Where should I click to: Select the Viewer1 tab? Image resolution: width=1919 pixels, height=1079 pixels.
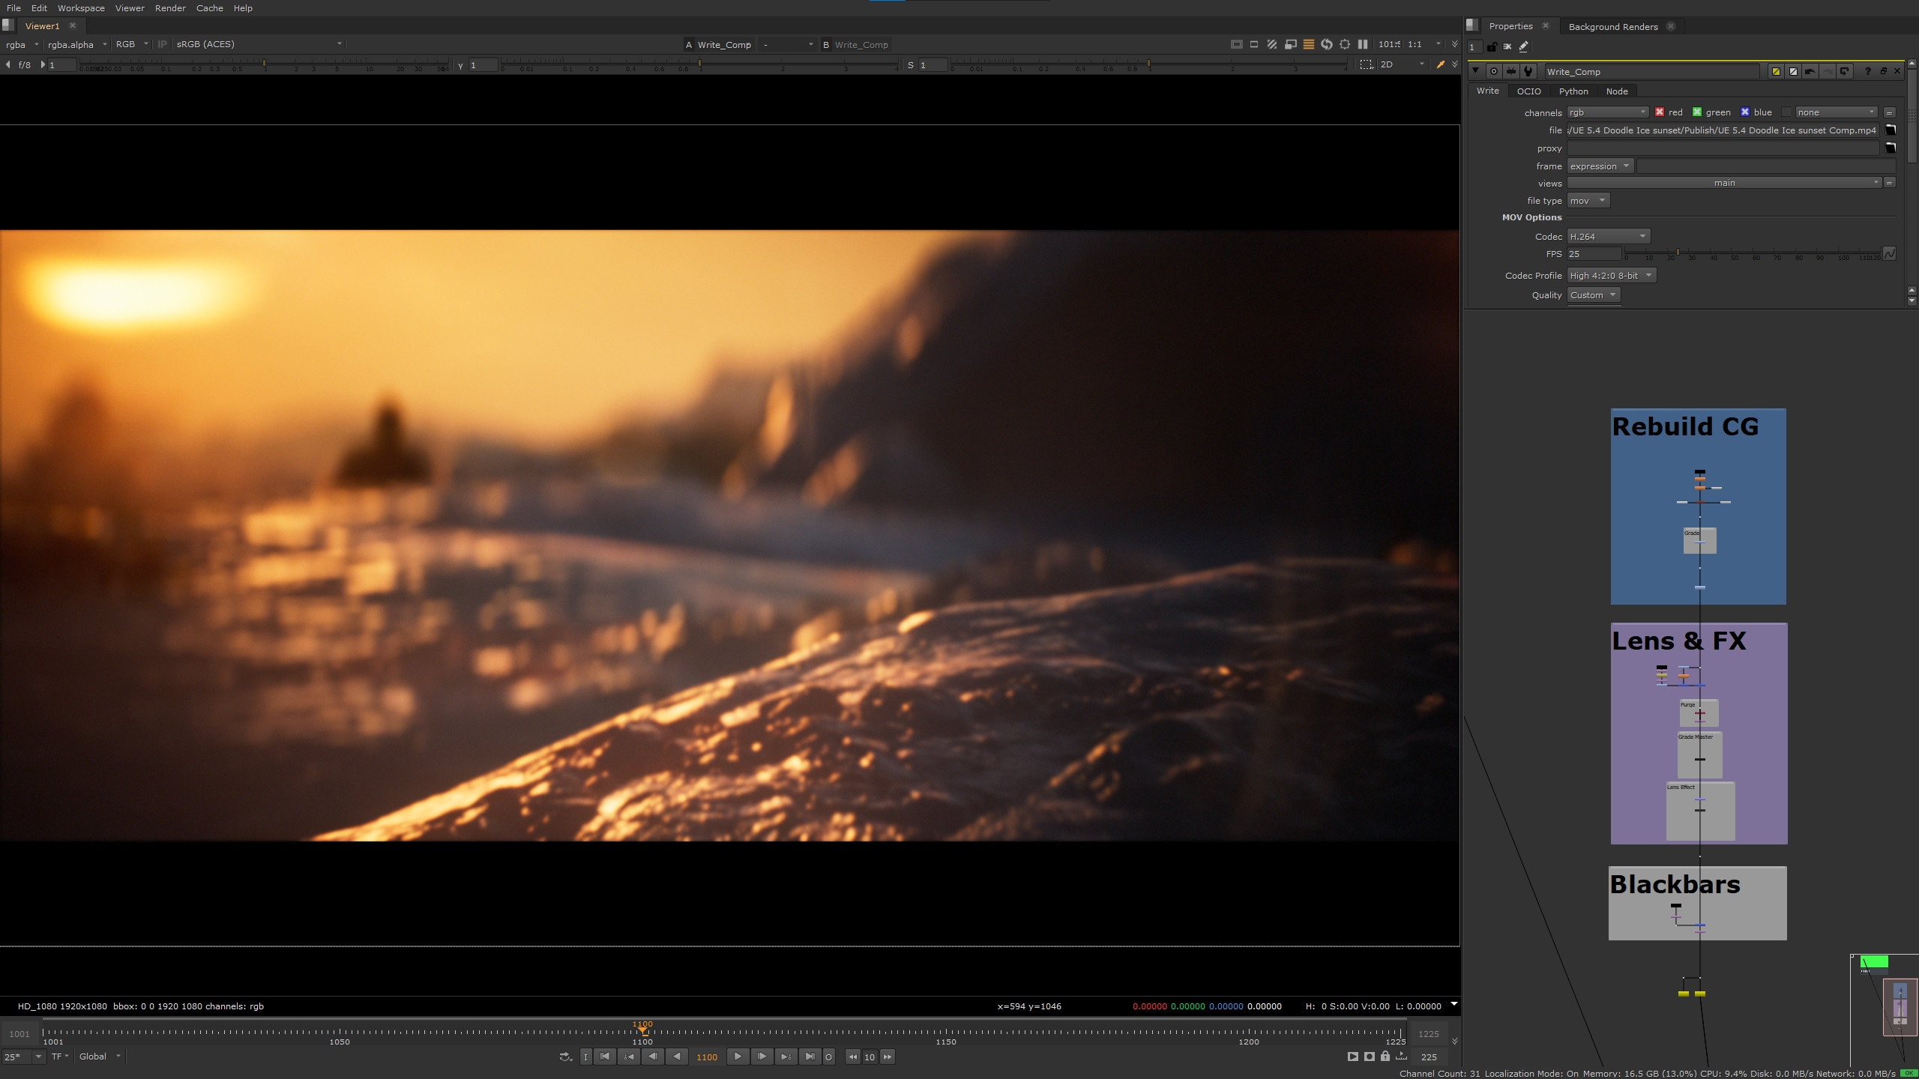[42, 26]
